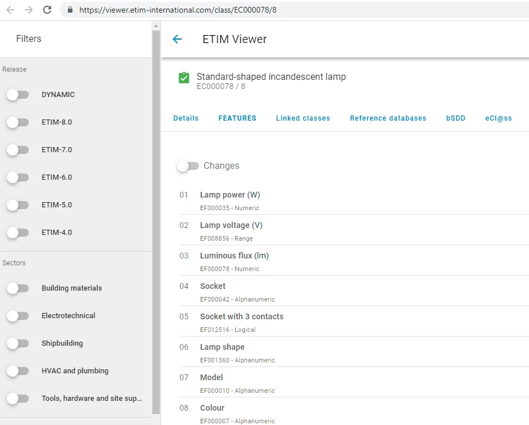Click the browser back arrow
Image resolution: width=529 pixels, height=425 pixels.
[x=10, y=10]
